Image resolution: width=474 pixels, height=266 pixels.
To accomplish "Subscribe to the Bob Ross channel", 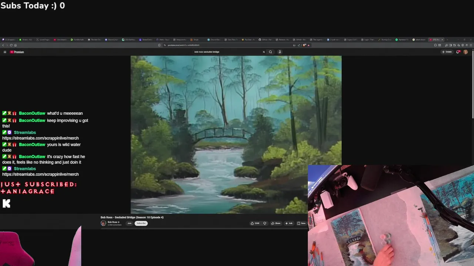I will pos(141,223).
